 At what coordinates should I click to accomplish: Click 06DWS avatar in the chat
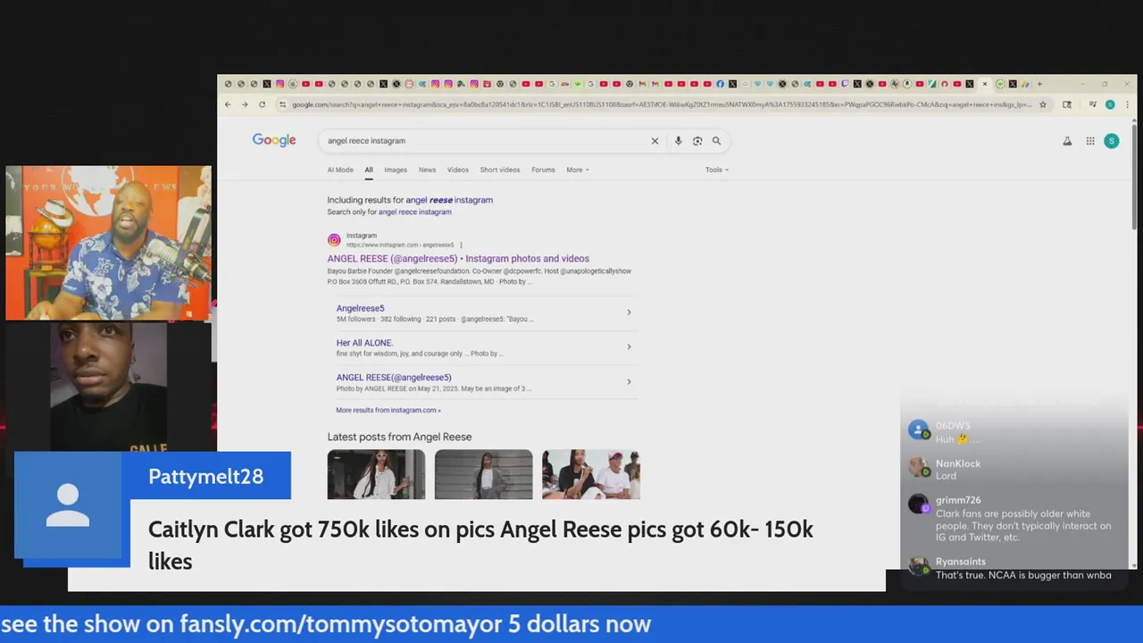coord(918,430)
